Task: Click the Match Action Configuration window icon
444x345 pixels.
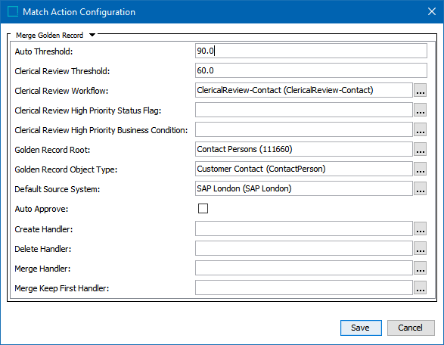Action: pos(13,12)
